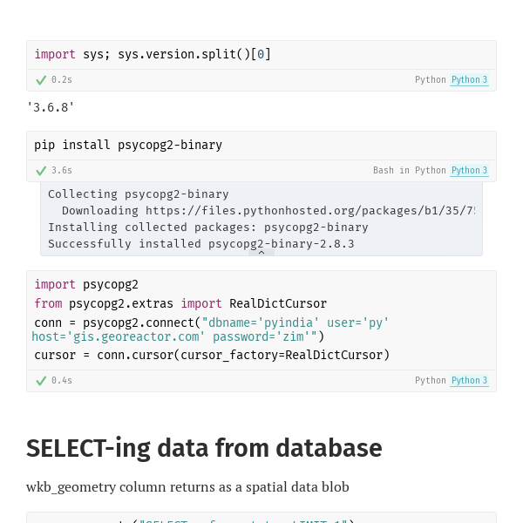Screen dimensions: 523x523
Task: Open Python 3 kernel link in first cell
Action: click(x=469, y=79)
